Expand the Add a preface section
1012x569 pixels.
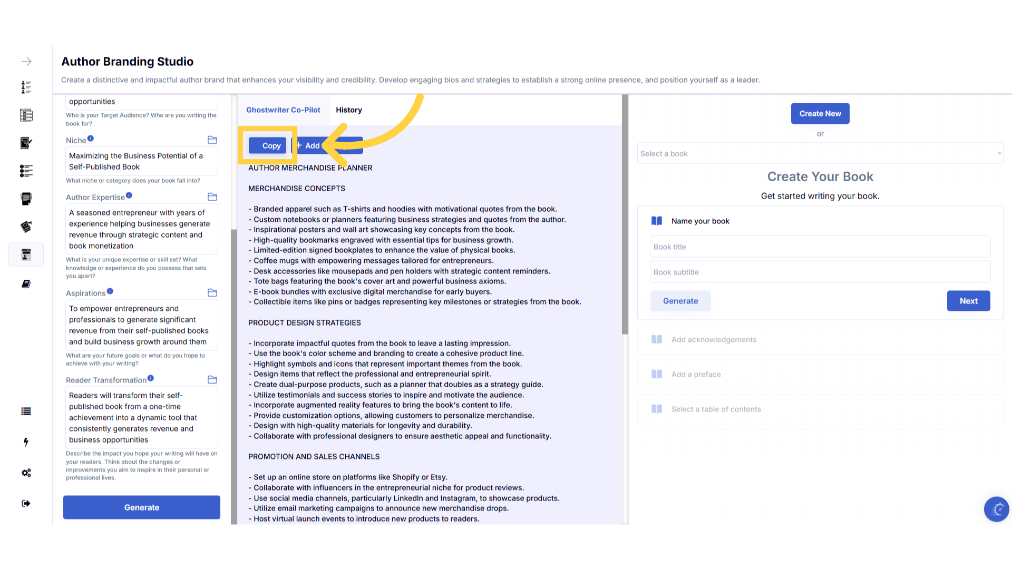(696, 375)
